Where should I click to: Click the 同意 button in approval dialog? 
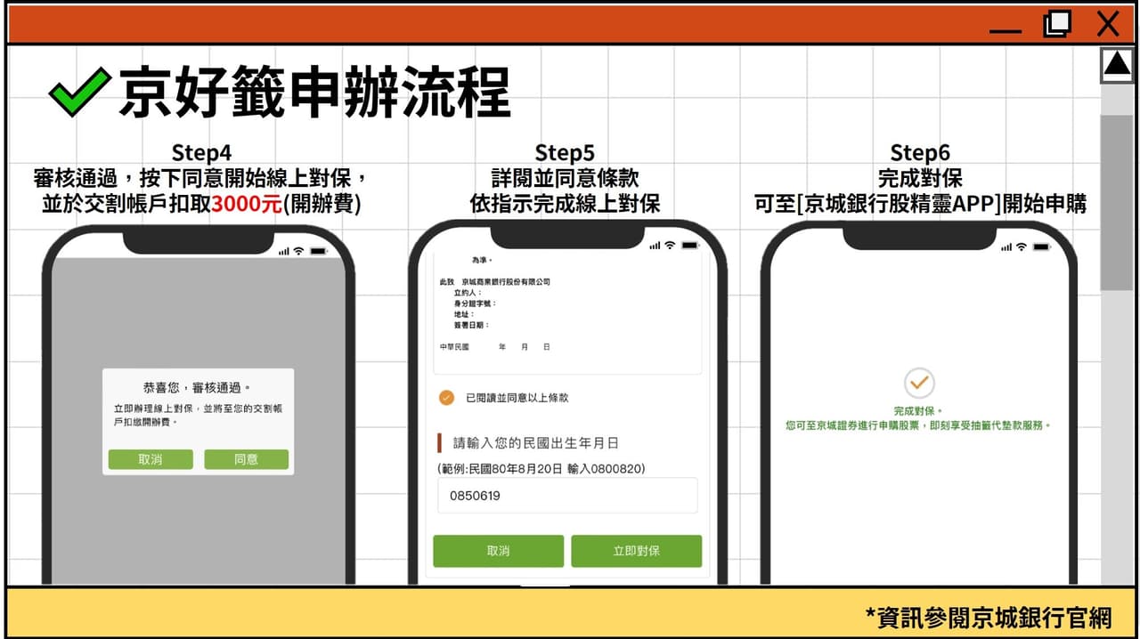click(246, 459)
